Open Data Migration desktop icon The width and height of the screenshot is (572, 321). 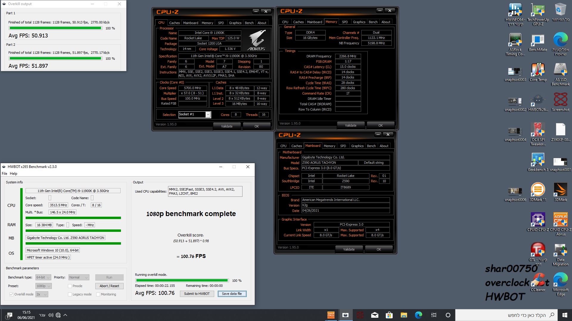point(560,254)
